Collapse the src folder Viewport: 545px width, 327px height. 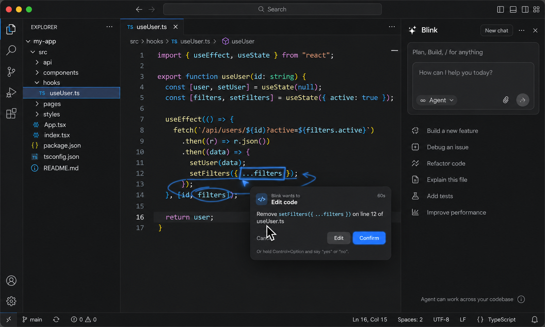[x=33, y=52]
